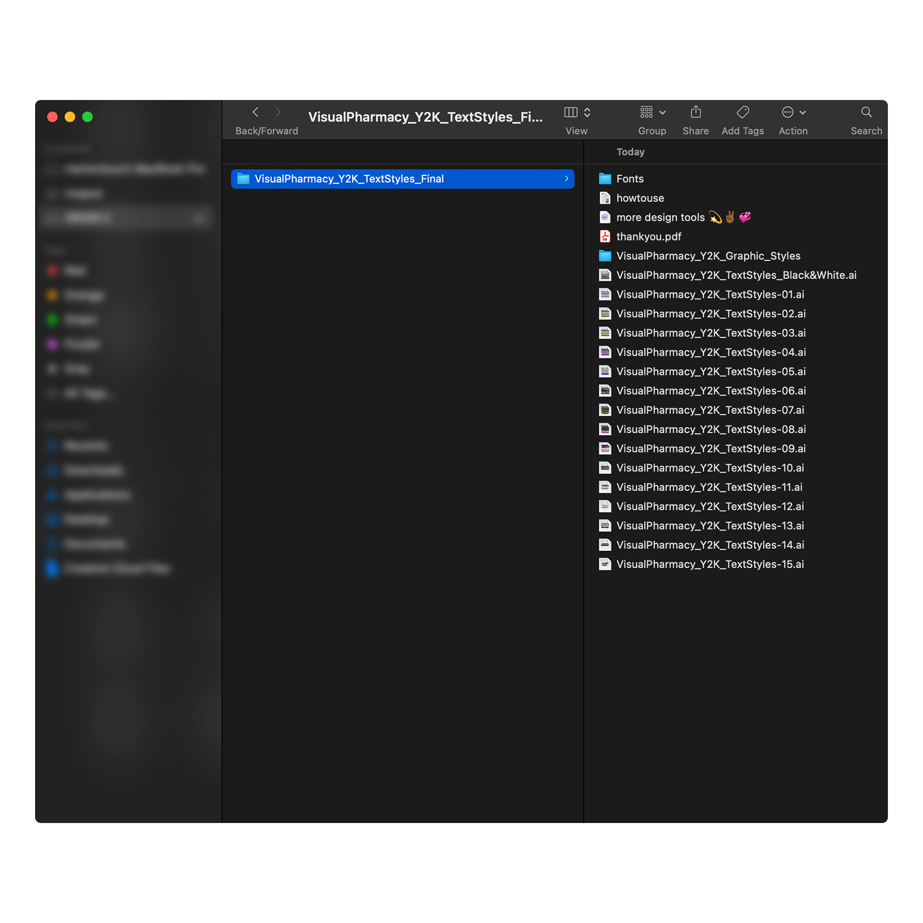This screenshot has height=923, width=923.
Task: Open the Search magnifier icon
Action: click(x=866, y=112)
